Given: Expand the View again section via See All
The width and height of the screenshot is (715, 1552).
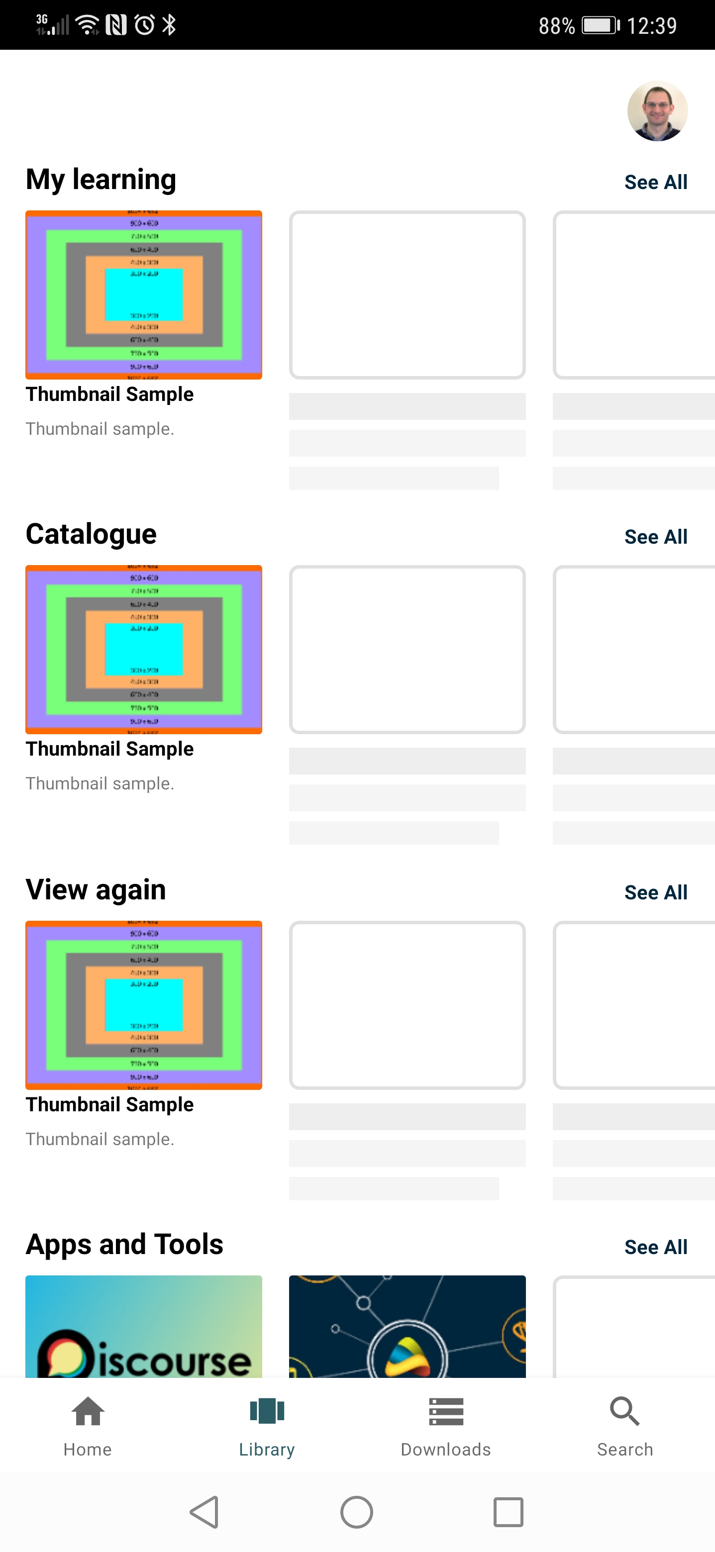Looking at the screenshot, I should [655, 892].
